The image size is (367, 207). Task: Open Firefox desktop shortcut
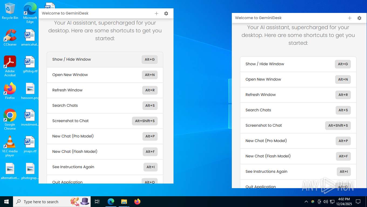10,91
